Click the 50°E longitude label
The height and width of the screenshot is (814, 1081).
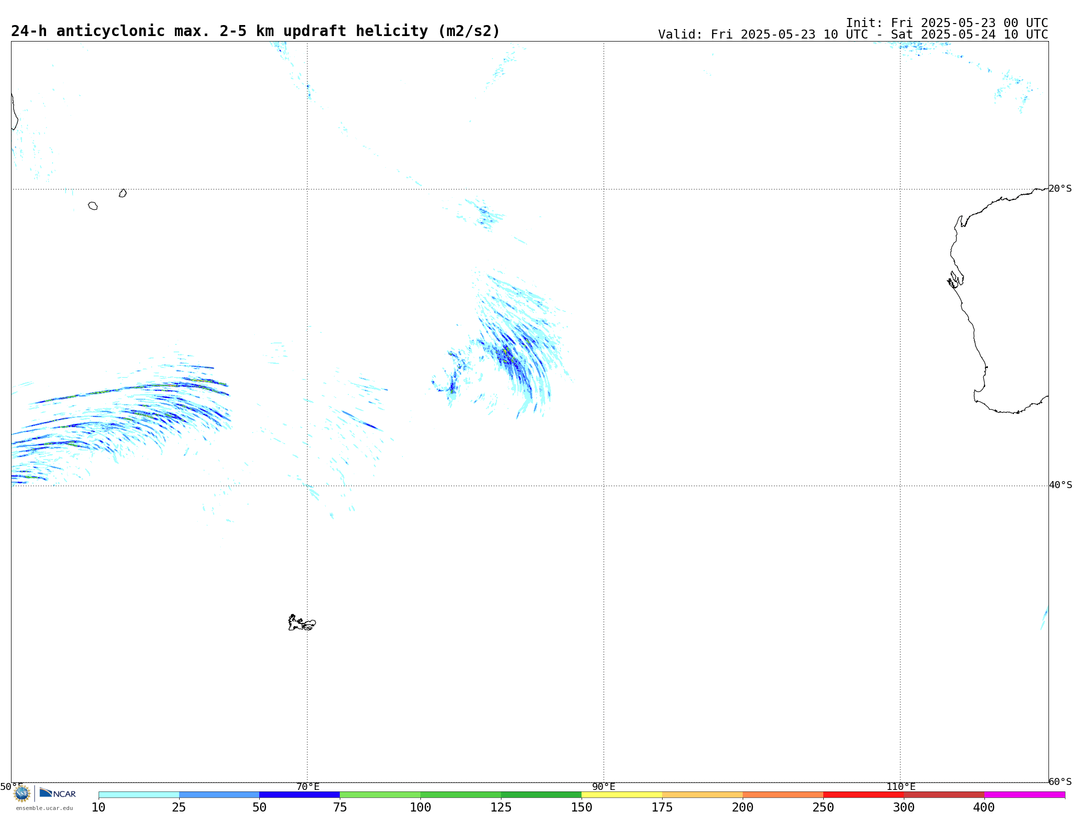(x=12, y=786)
